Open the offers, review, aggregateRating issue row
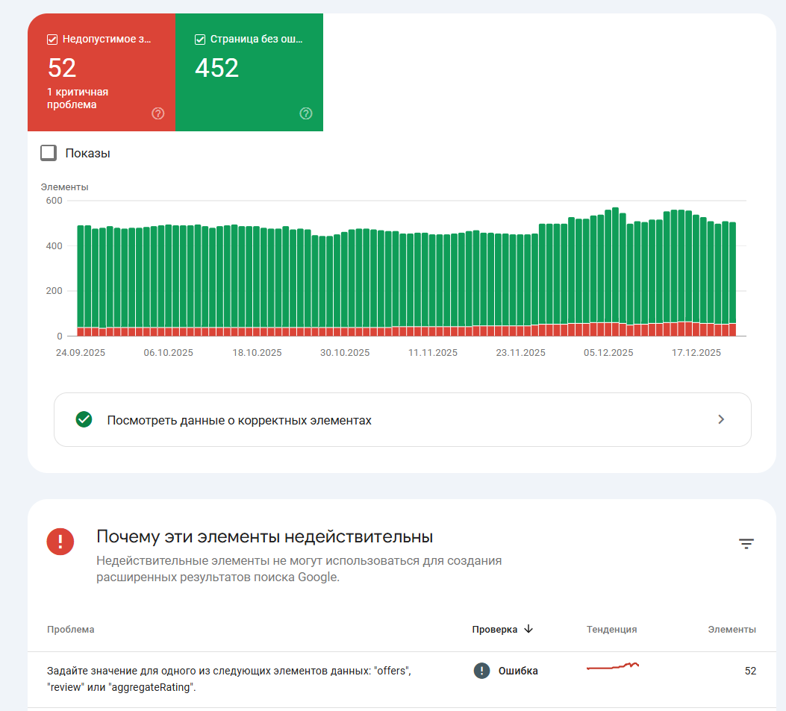This screenshot has width=786, height=711. pos(402,679)
